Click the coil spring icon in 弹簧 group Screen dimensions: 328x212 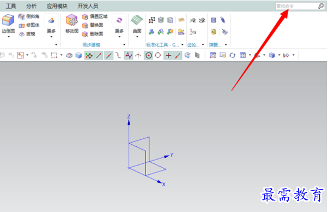223,20
